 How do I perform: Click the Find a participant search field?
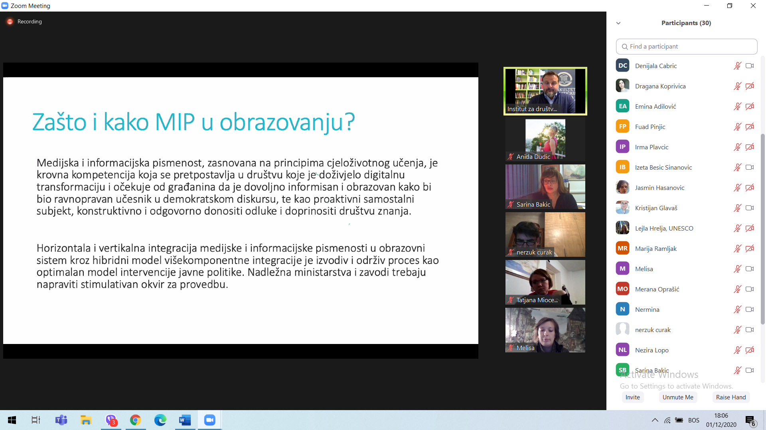click(686, 47)
